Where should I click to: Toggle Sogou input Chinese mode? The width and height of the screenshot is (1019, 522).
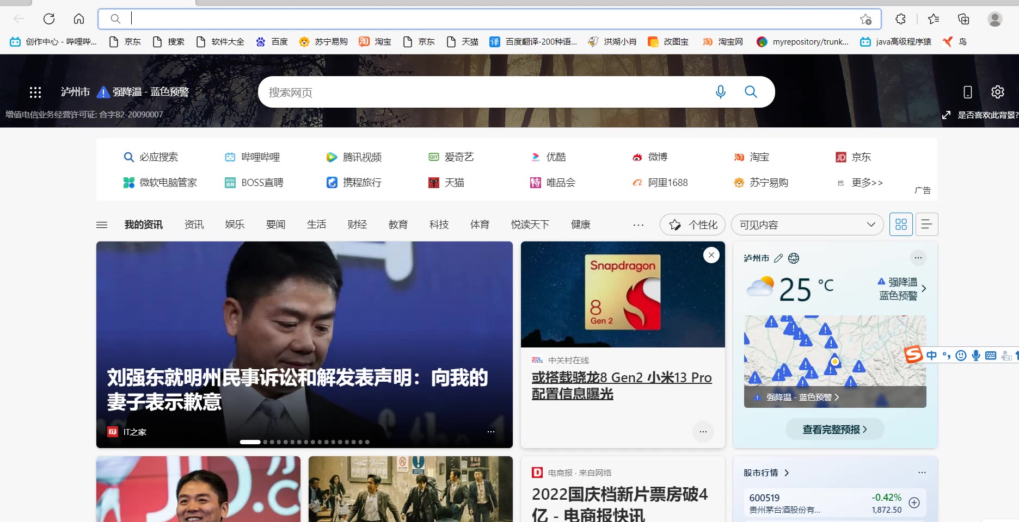(932, 356)
